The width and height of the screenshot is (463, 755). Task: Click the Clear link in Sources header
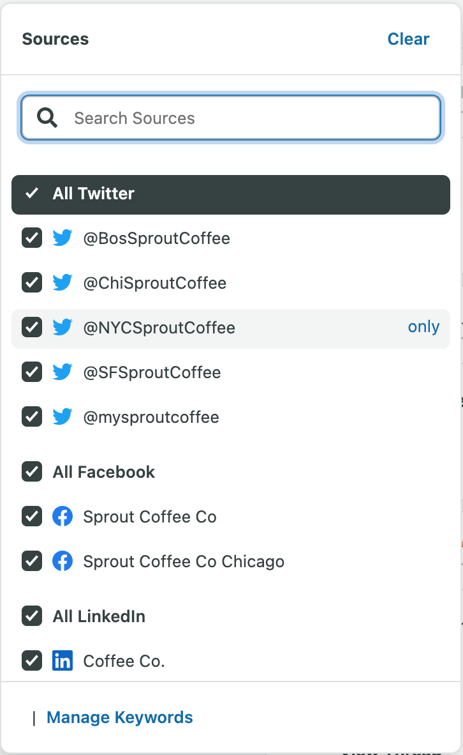pos(408,39)
